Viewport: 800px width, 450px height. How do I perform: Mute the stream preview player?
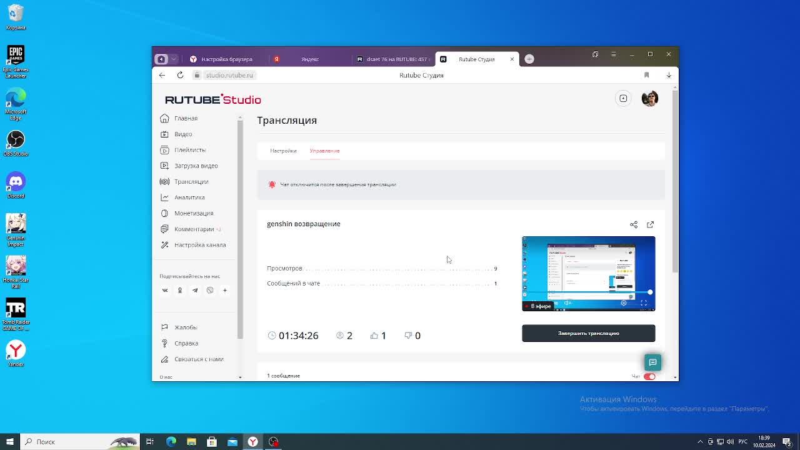(x=567, y=303)
